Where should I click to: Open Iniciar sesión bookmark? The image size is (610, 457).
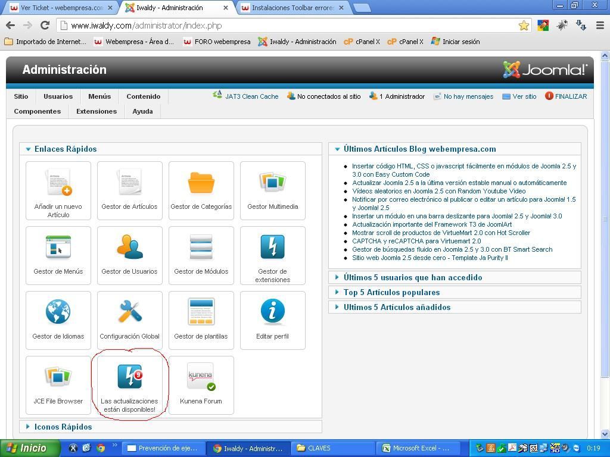point(455,42)
